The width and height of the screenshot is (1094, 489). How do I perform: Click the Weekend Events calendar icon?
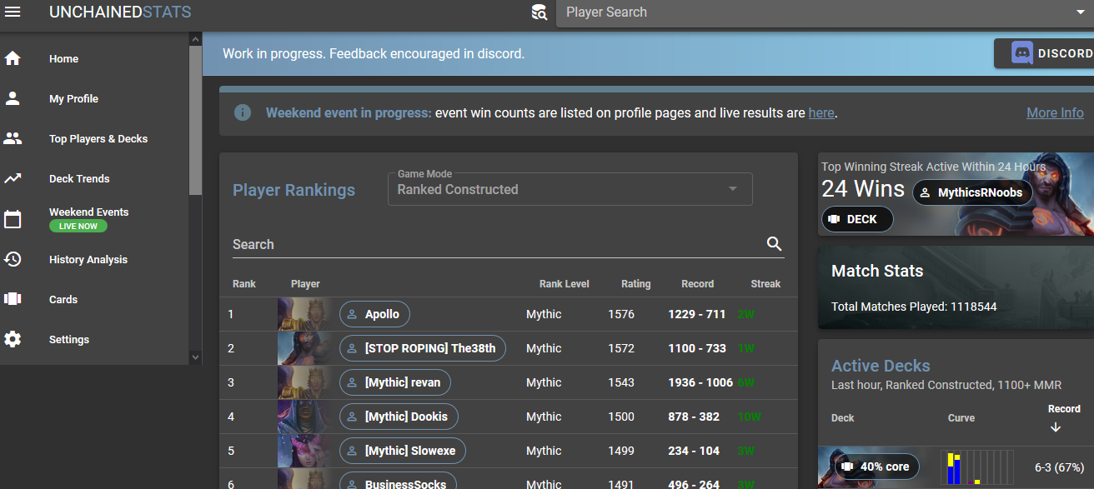pyautogui.click(x=13, y=219)
